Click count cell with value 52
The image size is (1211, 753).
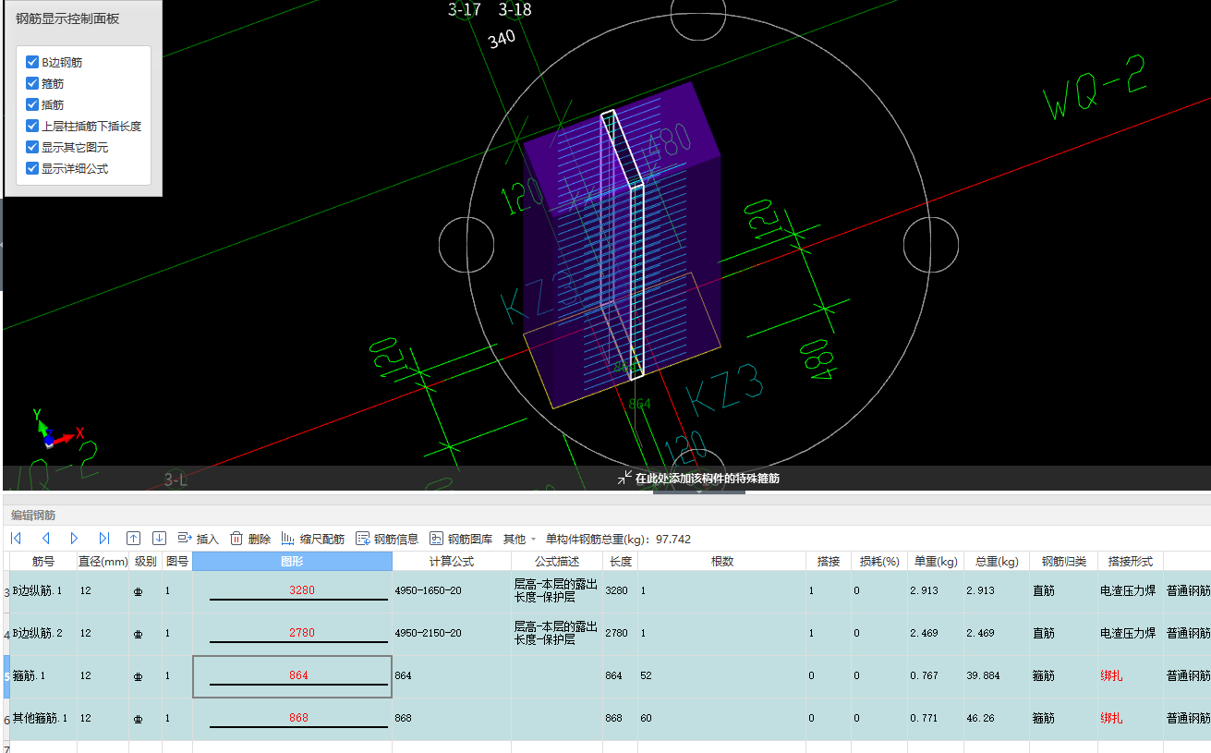click(x=721, y=675)
